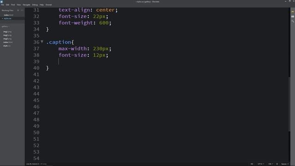Select style.css in Working Files
The width and height of the screenshot is (295, 166).
coord(7,18)
